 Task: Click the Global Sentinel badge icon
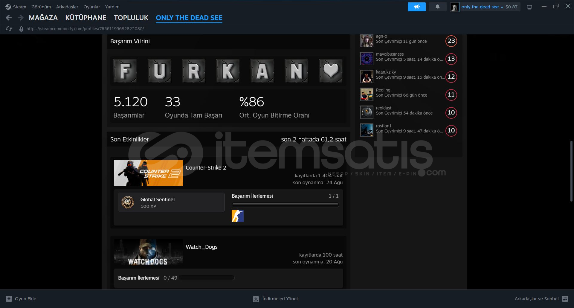128,202
